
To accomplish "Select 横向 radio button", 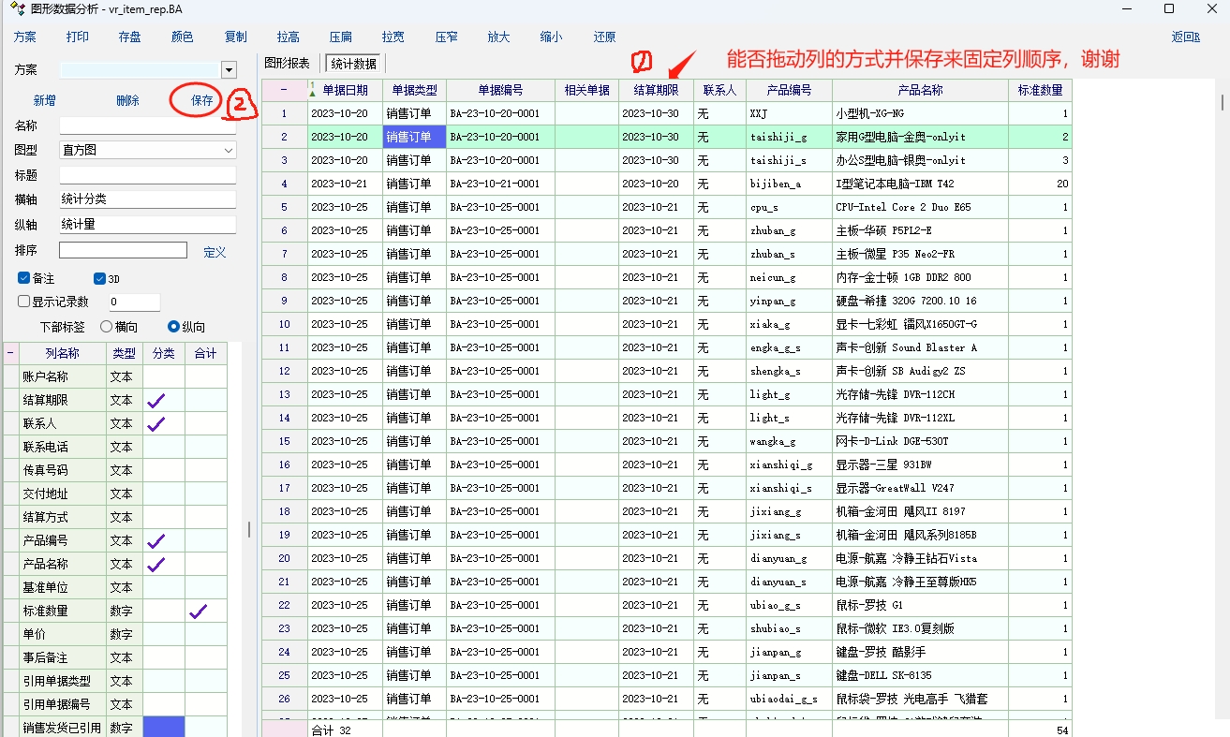I will click(x=106, y=327).
